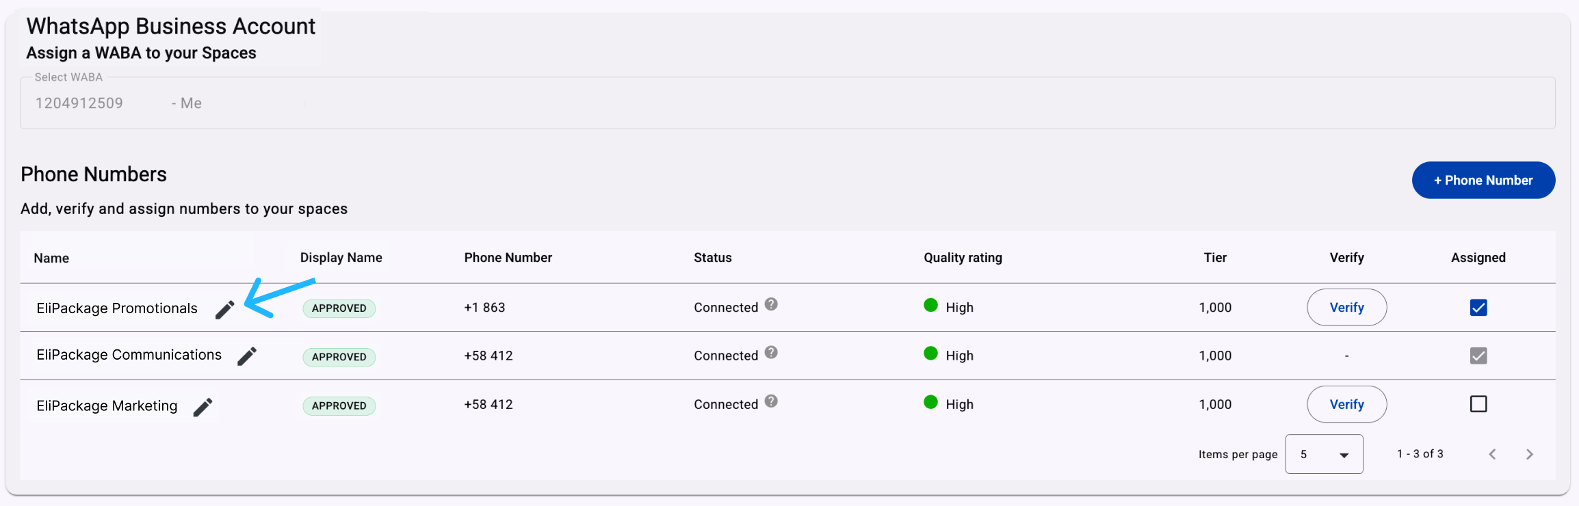Open the Select WABA dropdown field

(x=787, y=103)
